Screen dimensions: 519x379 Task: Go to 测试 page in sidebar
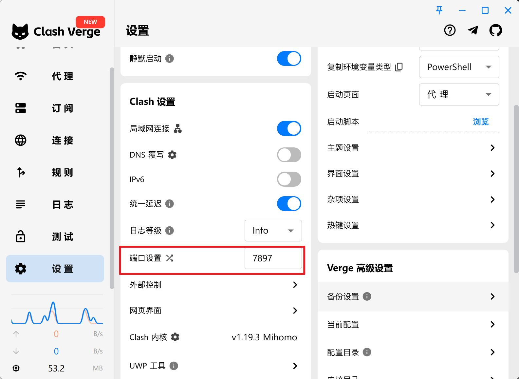click(55, 237)
